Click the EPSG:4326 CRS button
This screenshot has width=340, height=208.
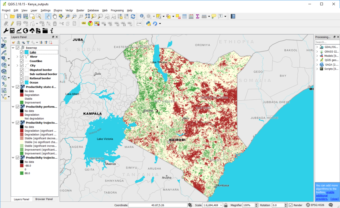click(316, 205)
